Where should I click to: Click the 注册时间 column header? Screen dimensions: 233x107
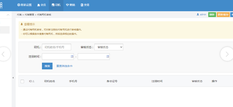tap(157, 81)
